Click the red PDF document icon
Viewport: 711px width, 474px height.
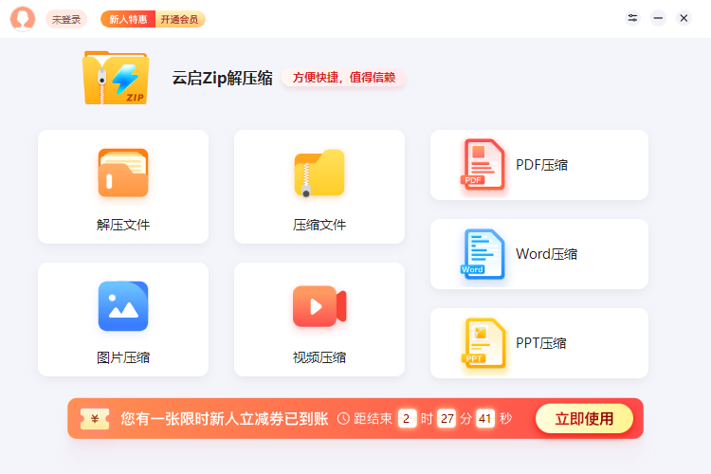484,164
